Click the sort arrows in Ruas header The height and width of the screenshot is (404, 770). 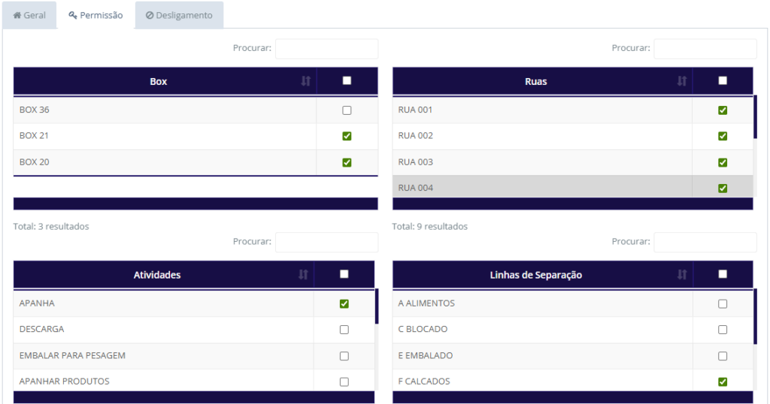[682, 81]
